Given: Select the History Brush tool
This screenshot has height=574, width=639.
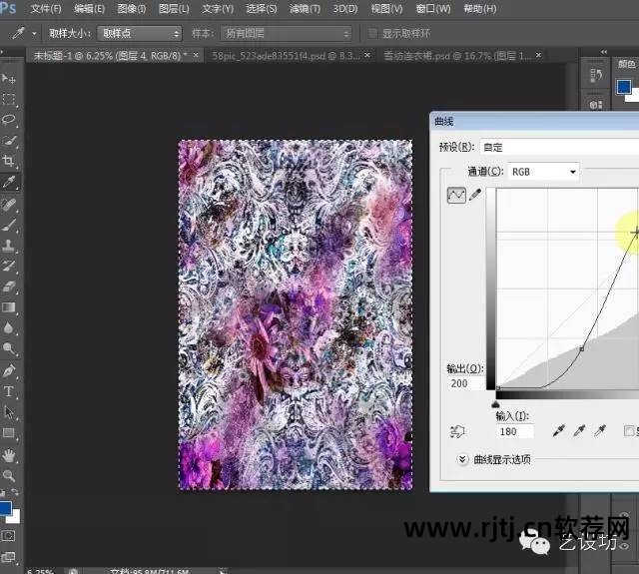Looking at the screenshot, I should (x=9, y=266).
